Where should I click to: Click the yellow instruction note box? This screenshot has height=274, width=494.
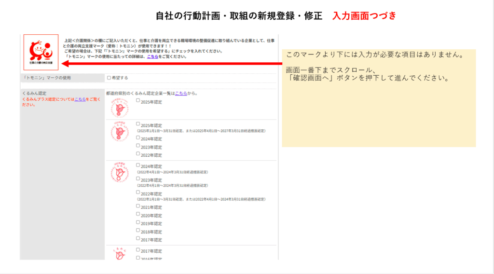[x=379, y=106]
